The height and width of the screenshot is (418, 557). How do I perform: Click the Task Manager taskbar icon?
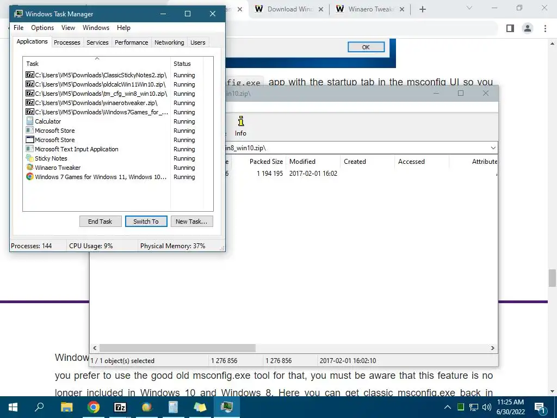pyautogui.click(x=227, y=407)
